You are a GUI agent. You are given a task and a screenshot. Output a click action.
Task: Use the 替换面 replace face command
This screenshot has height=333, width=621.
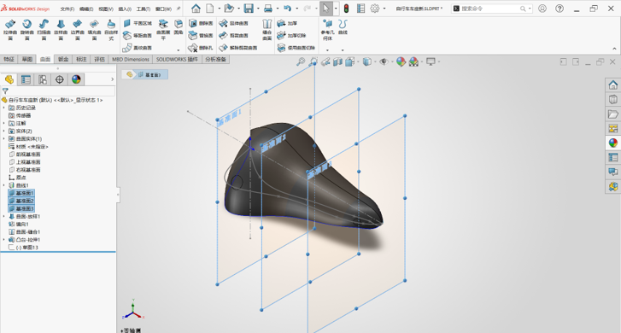click(201, 36)
